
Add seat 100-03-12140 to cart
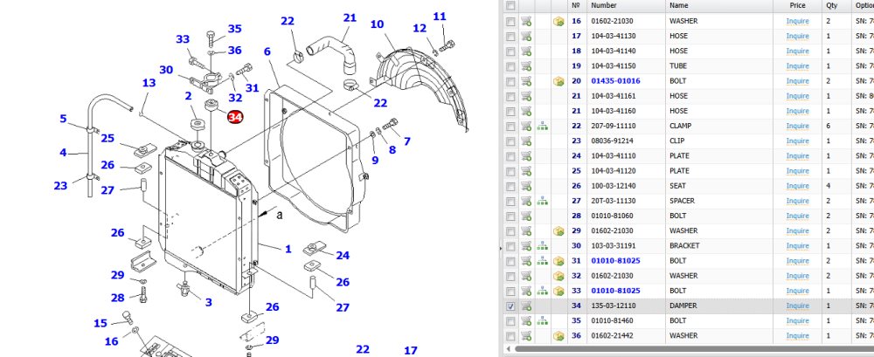tap(526, 186)
